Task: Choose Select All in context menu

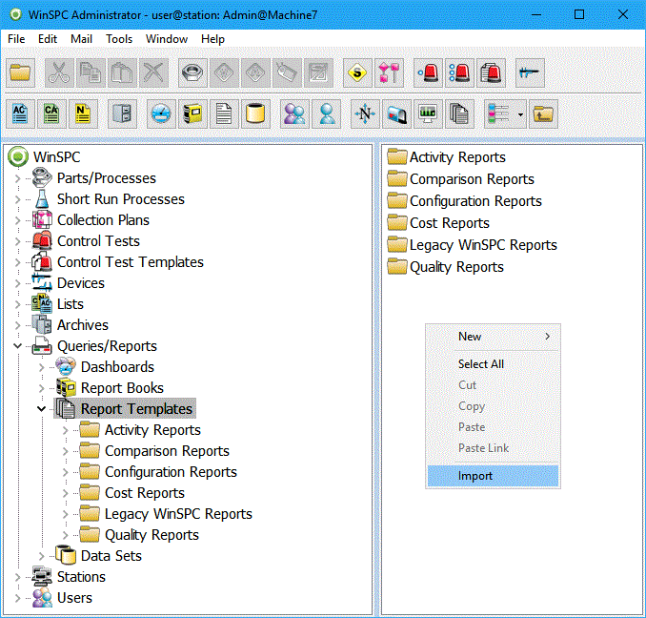Action: point(493,364)
